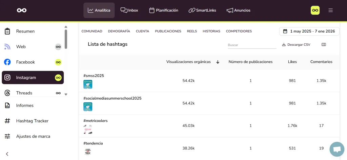Click the Buscar search field

click(x=252, y=45)
